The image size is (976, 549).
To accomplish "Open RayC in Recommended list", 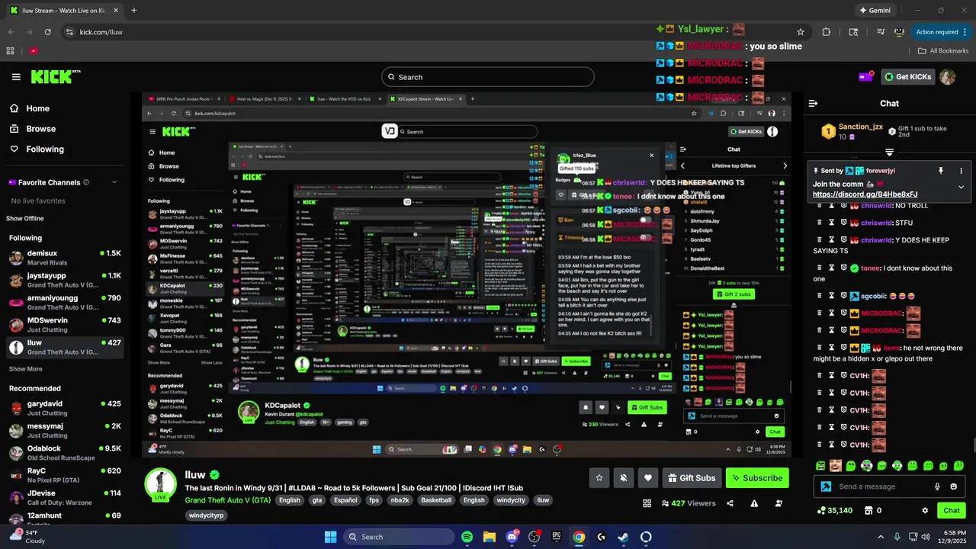I will click(65, 475).
